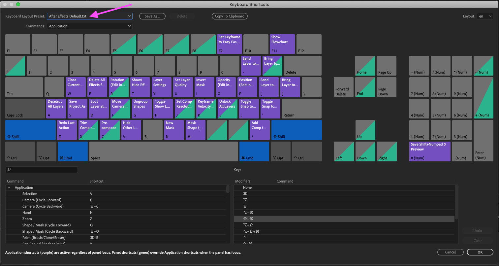Toggle the left Cmd modifier key

73,151
